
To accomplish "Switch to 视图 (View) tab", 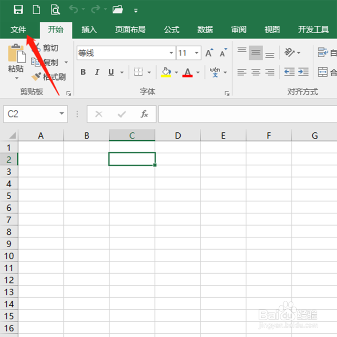I will 272,29.
